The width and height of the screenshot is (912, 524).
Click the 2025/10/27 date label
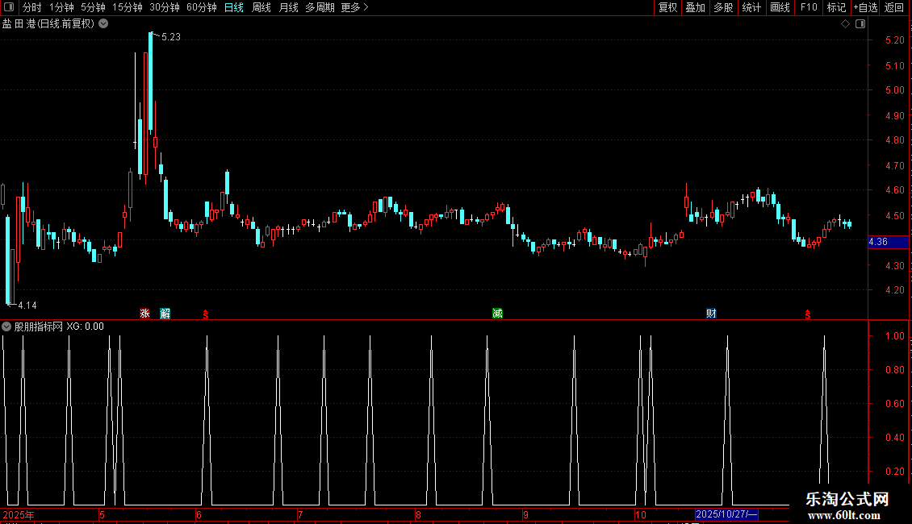tap(726, 514)
